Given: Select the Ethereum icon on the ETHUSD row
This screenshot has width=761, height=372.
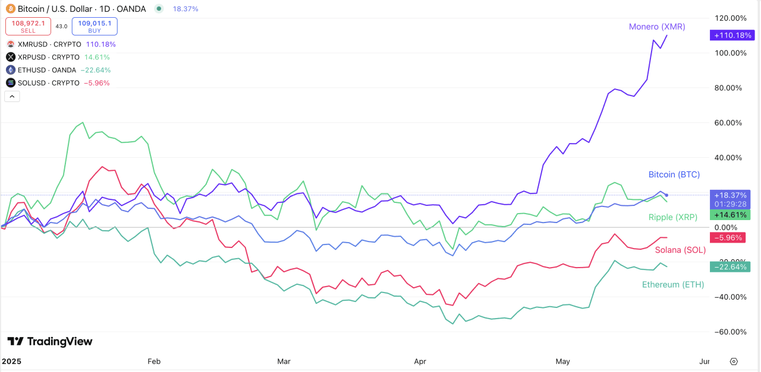Looking at the screenshot, I should point(10,70).
